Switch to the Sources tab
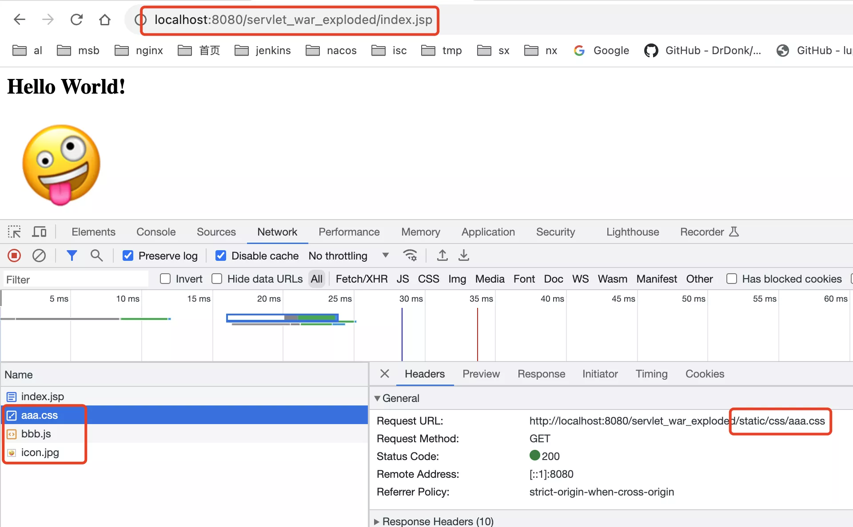Viewport: 853px width, 527px height. click(216, 232)
